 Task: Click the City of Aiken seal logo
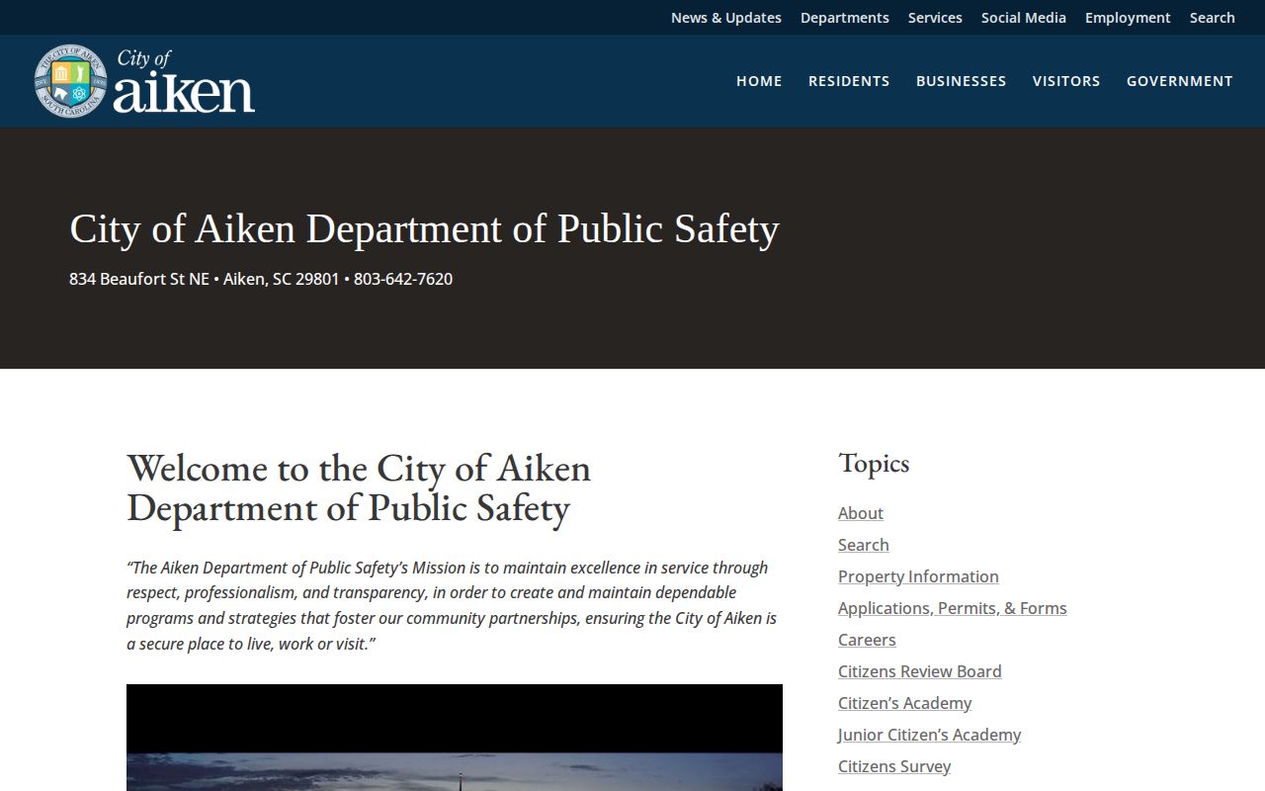pyautogui.click(x=144, y=81)
